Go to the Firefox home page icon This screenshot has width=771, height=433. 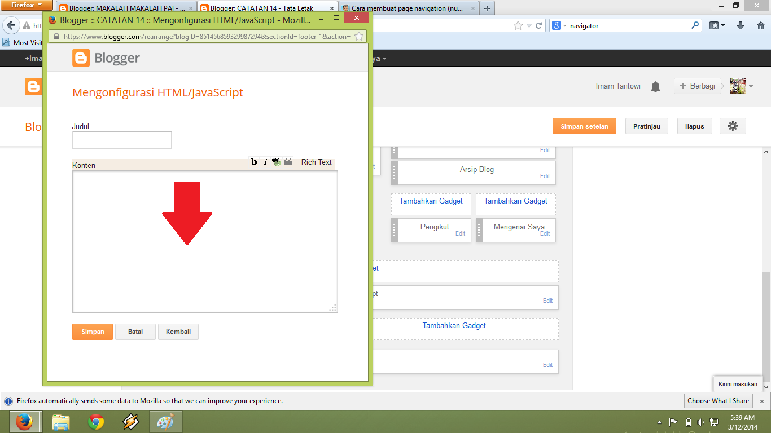click(761, 25)
